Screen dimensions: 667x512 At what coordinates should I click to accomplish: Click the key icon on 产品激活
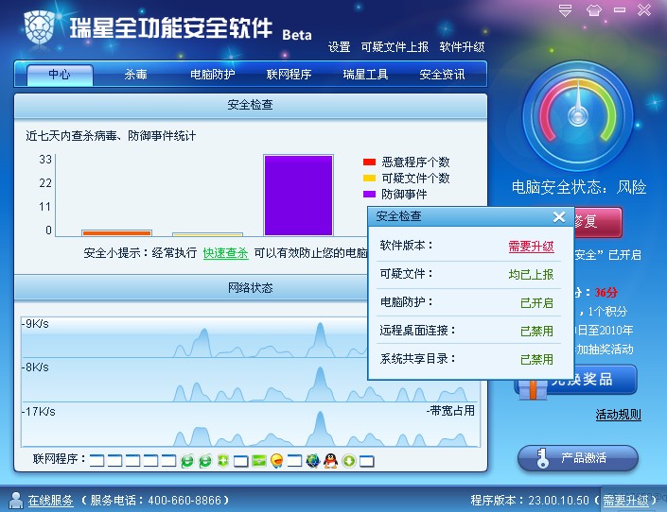point(542,458)
